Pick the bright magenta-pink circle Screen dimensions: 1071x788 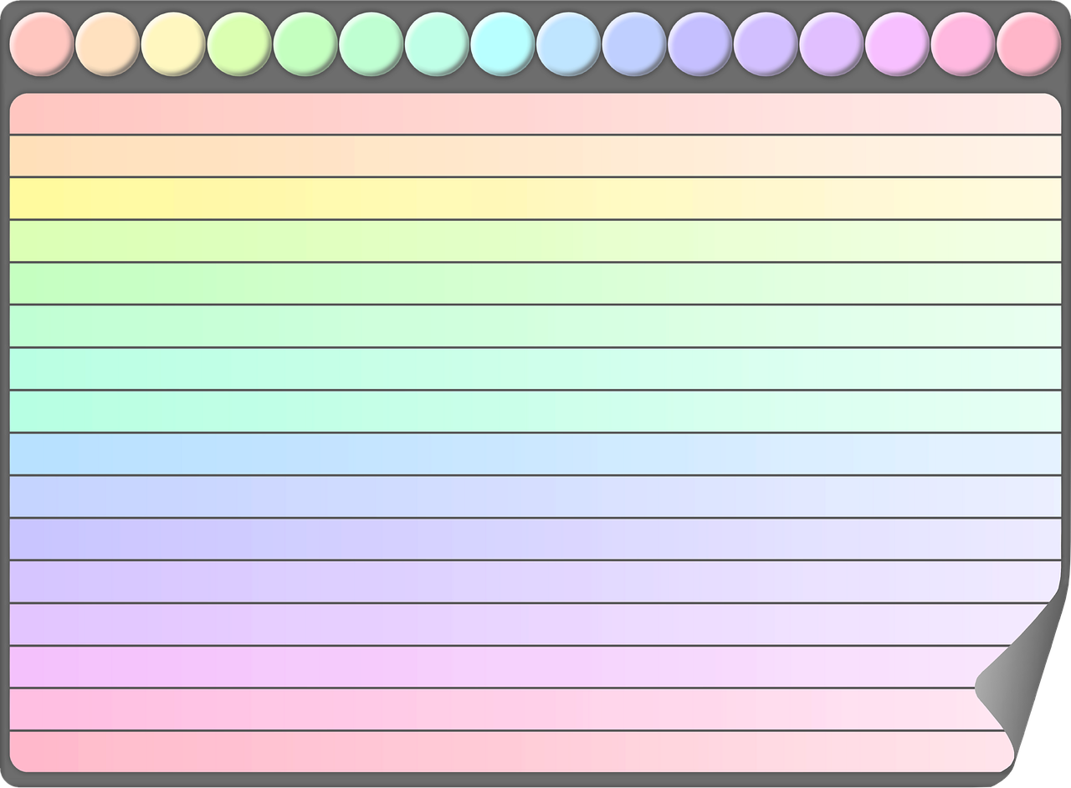[x=897, y=44]
